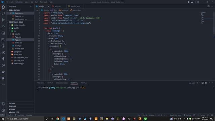The image size is (215, 121).
Task: Open Windows Start menu
Action: pos(3,119)
